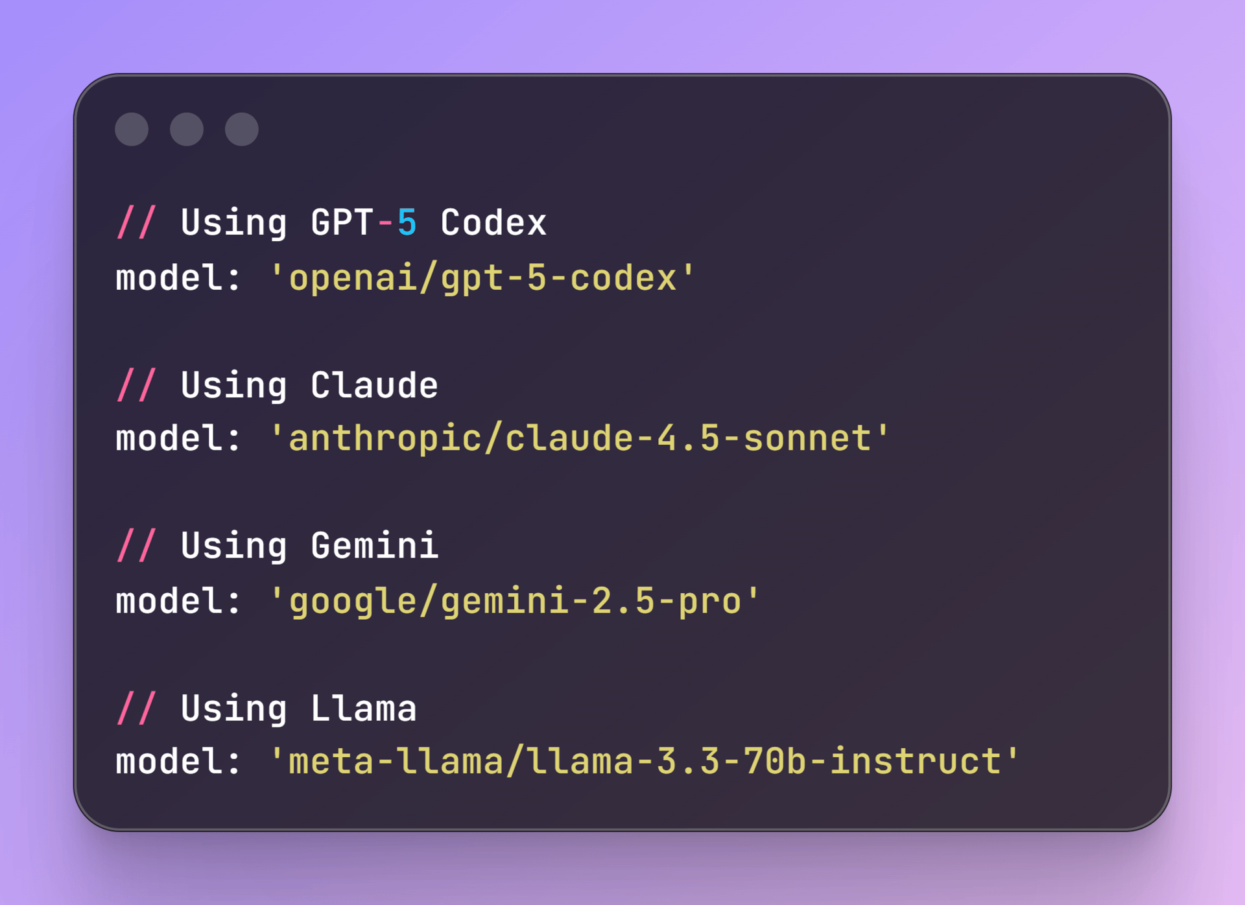Select the 'anthropic/claude-4.5-sonnet' string

coord(579,439)
